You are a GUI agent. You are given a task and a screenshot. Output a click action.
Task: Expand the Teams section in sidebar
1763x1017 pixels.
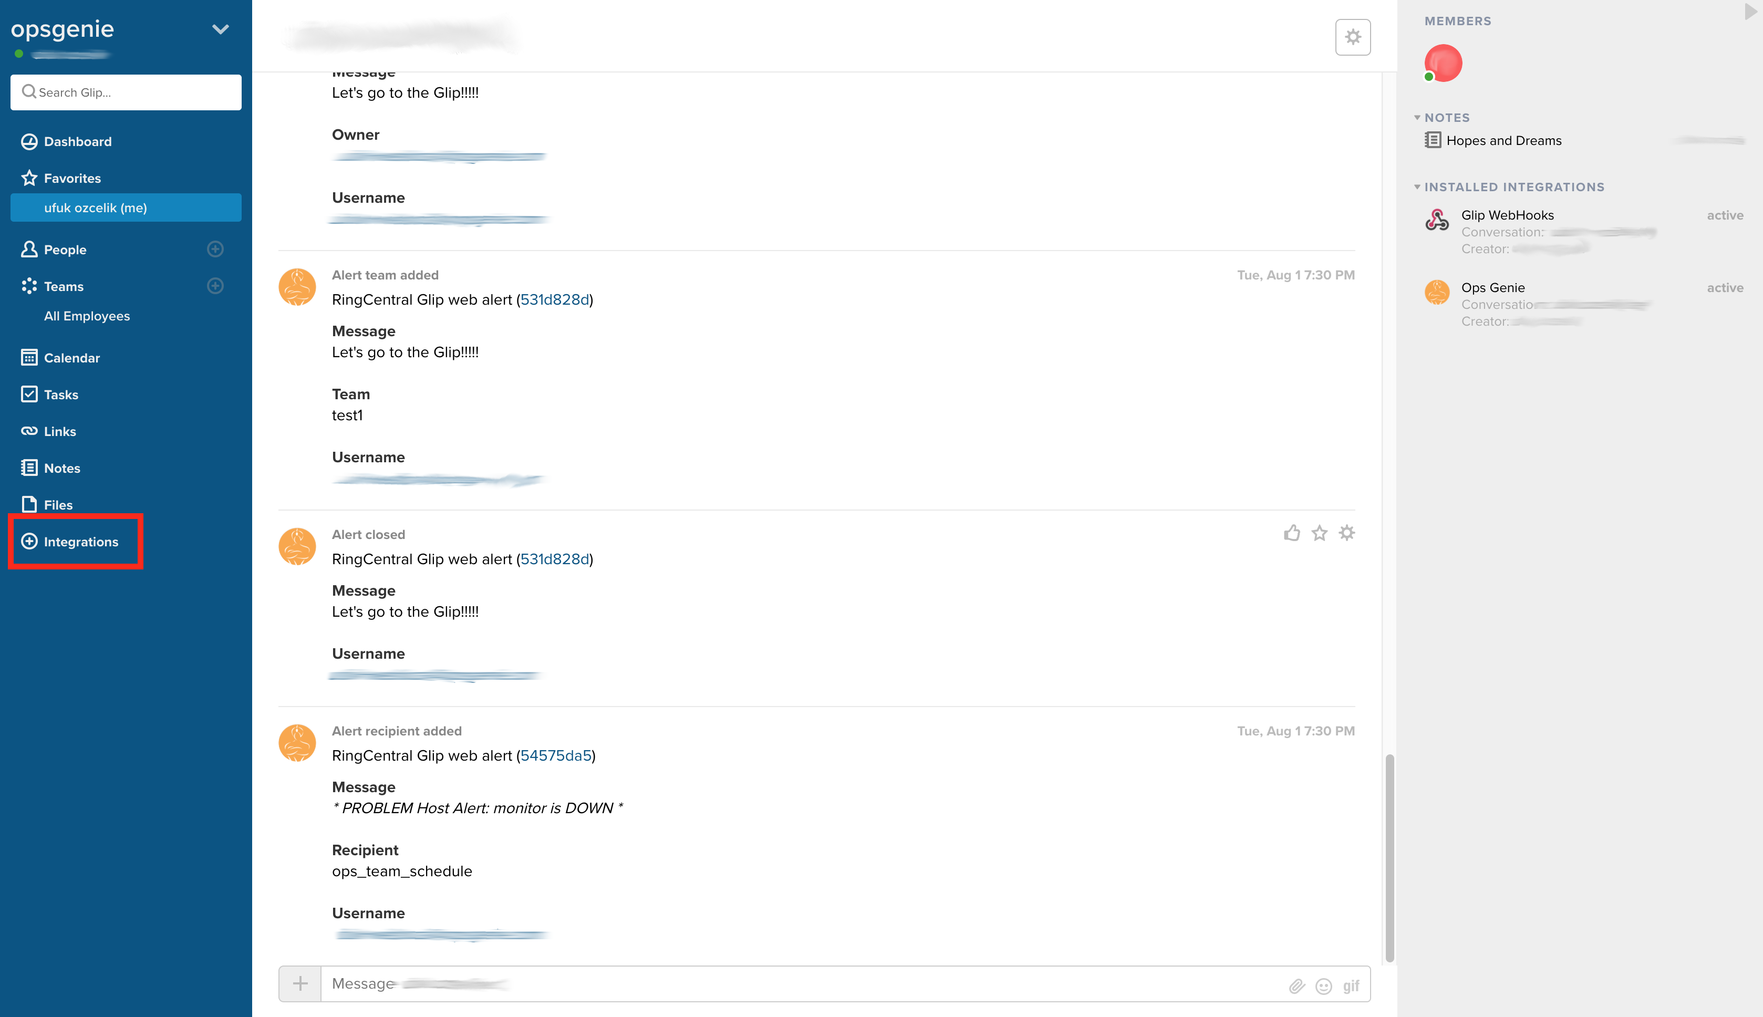(64, 286)
